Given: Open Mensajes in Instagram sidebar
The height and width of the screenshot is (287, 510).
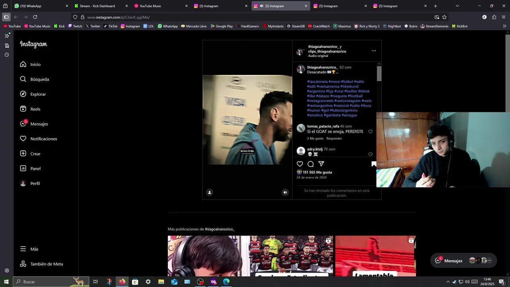Looking at the screenshot, I should coord(34,124).
